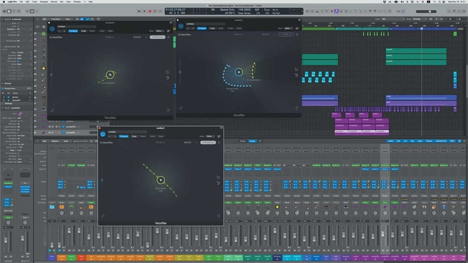This screenshot has height=263, width=468.
Task: Click Copy in voxBex2 plugin window
Action: tap(134, 136)
